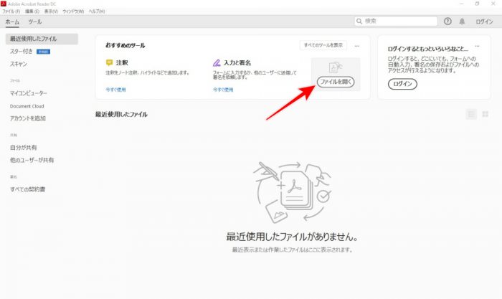Click 今すぐ使用 link under 注釈
The height and width of the screenshot is (299, 502).
tap(115, 90)
